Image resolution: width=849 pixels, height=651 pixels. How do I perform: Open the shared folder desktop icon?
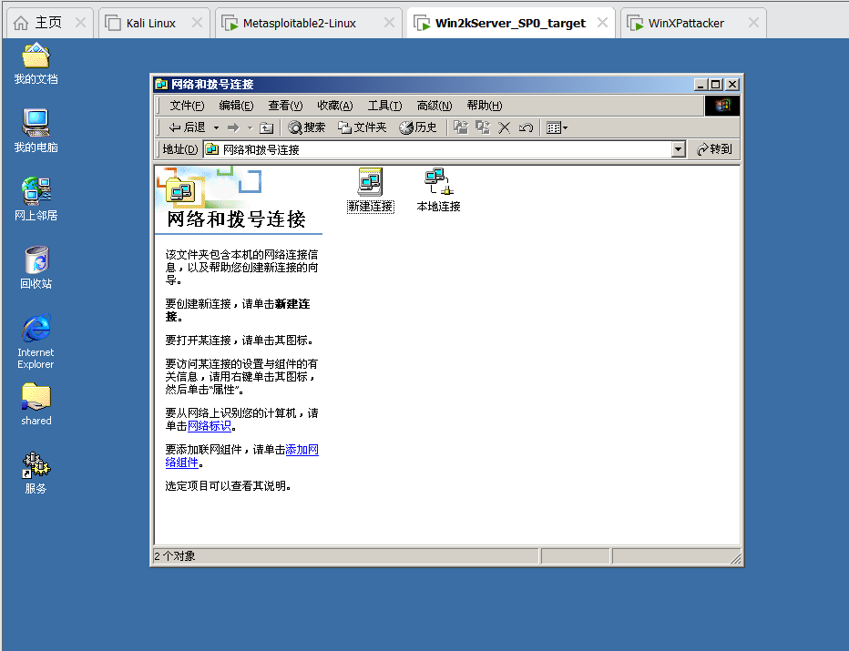tap(36, 404)
